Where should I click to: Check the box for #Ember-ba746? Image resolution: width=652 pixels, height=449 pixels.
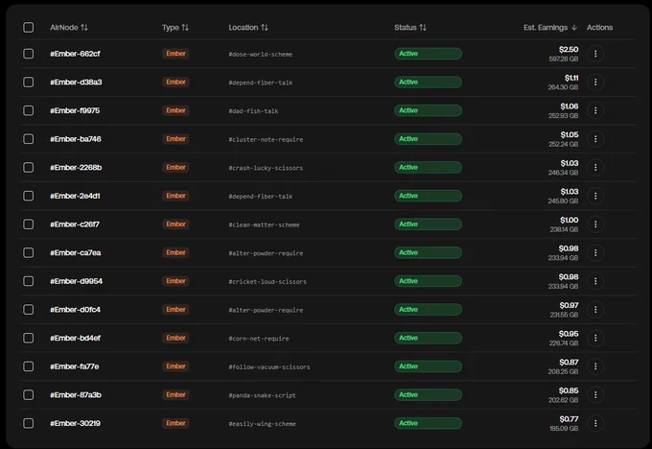pyautogui.click(x=28, y=139)
